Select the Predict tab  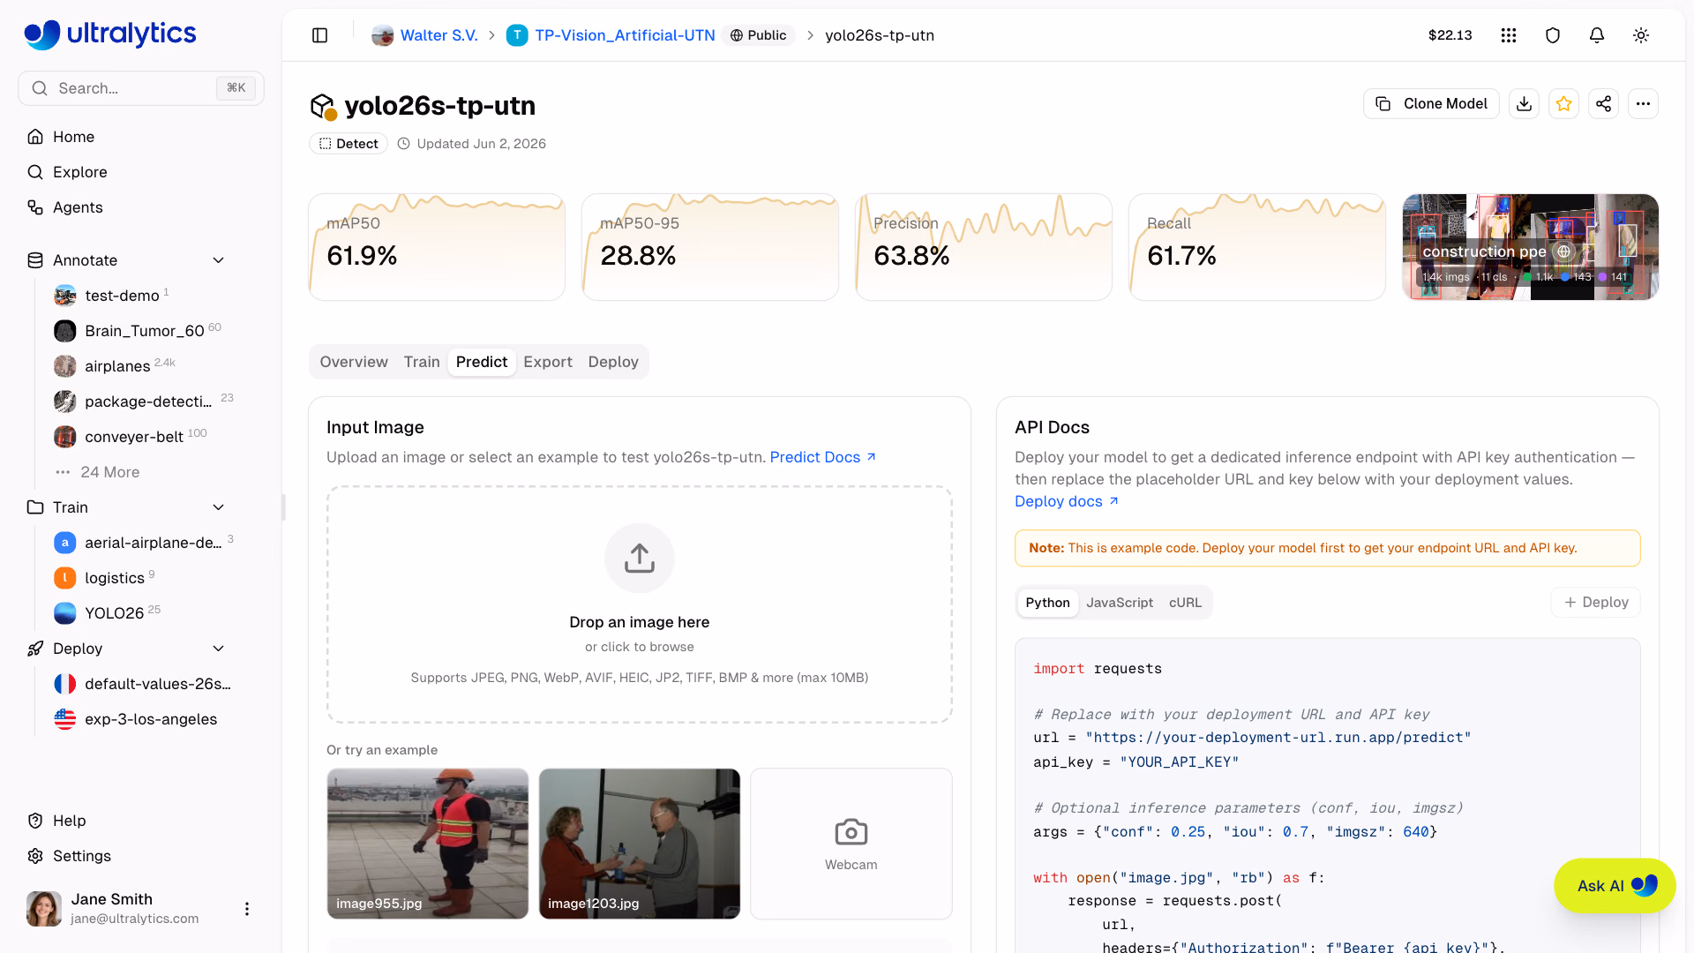point(482,362)
